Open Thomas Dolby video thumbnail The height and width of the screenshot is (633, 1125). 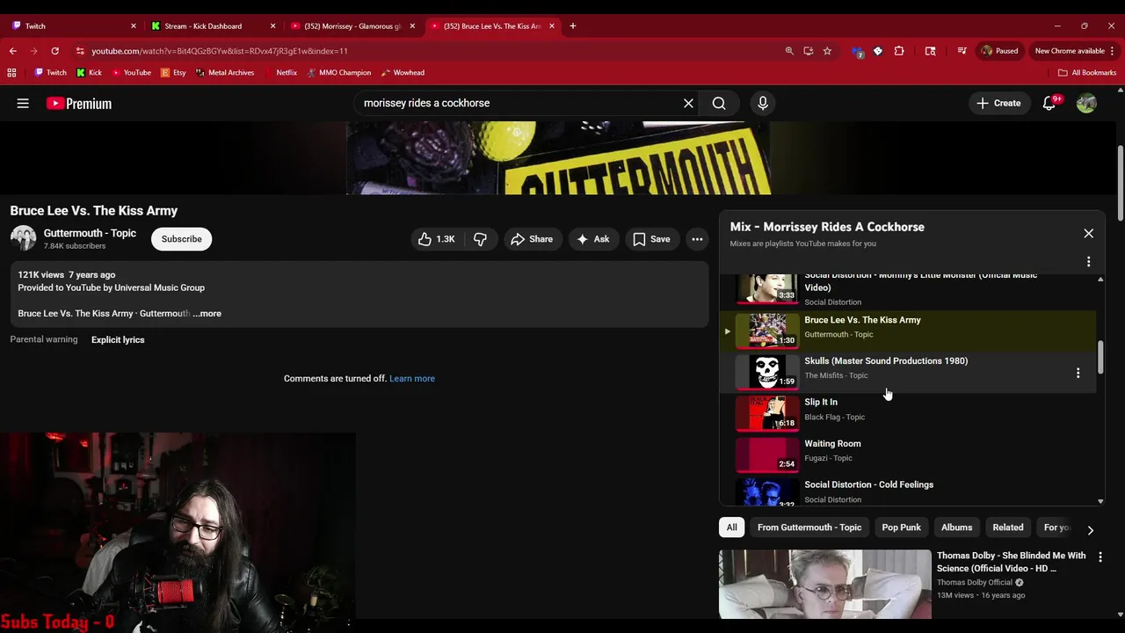[824, 584]
